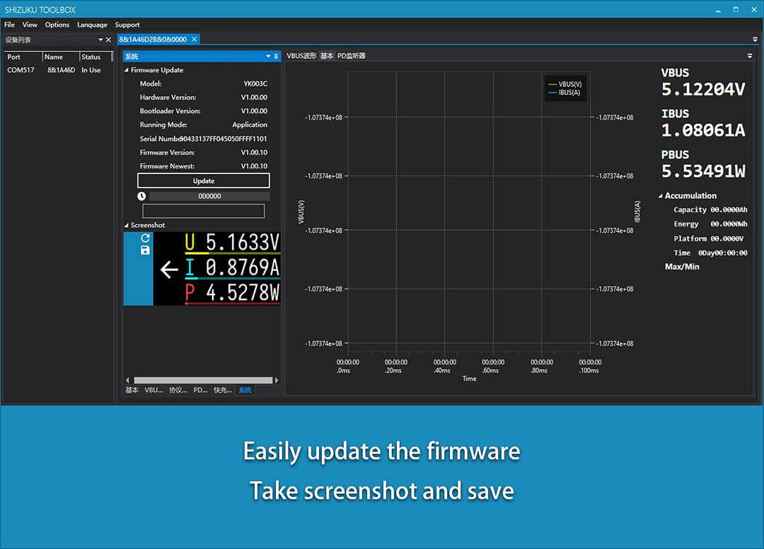Viewport: 764px width, 549px height.
Task: Select the VBU... bottom panel tab
Action: coord(154,391)
